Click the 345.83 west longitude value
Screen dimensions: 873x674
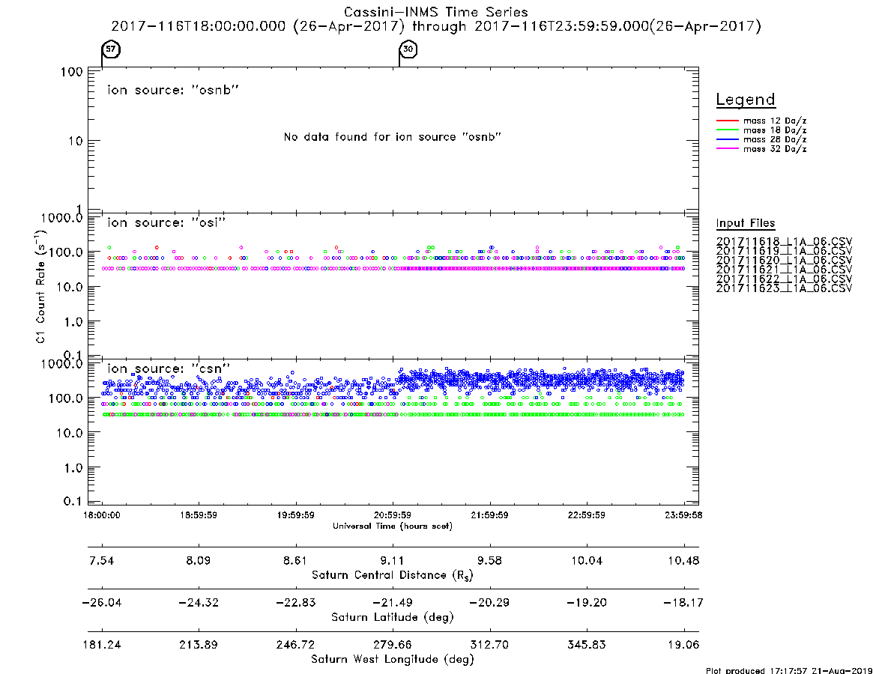(587, 645)
